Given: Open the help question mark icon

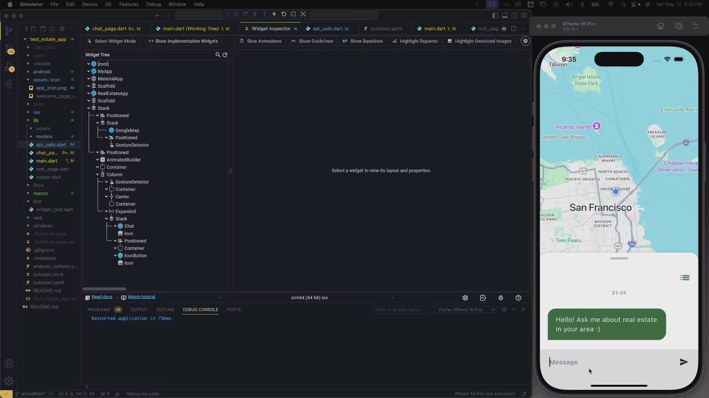Looking at the screenshot, I should coord(518,297).
